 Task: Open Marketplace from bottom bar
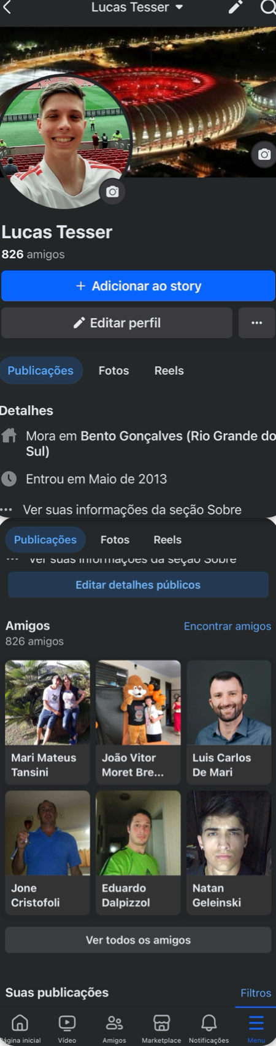tap(161, 1028)
